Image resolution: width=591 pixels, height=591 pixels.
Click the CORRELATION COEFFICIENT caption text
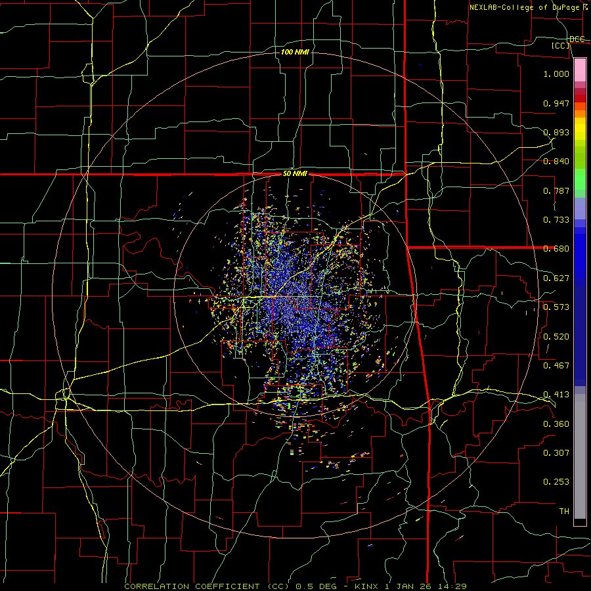click(192, 586)
